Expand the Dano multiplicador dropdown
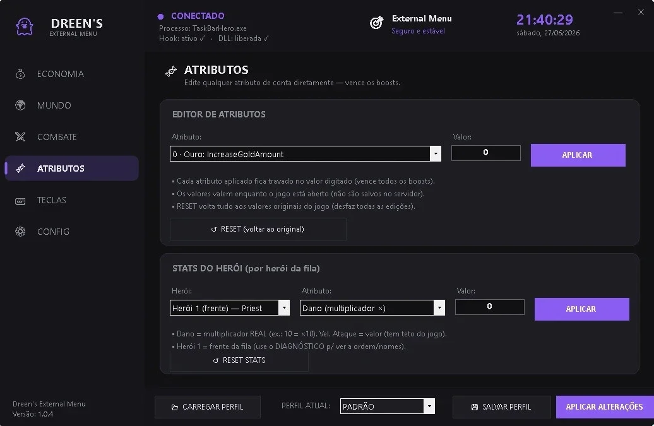 (x=439, y=308)
